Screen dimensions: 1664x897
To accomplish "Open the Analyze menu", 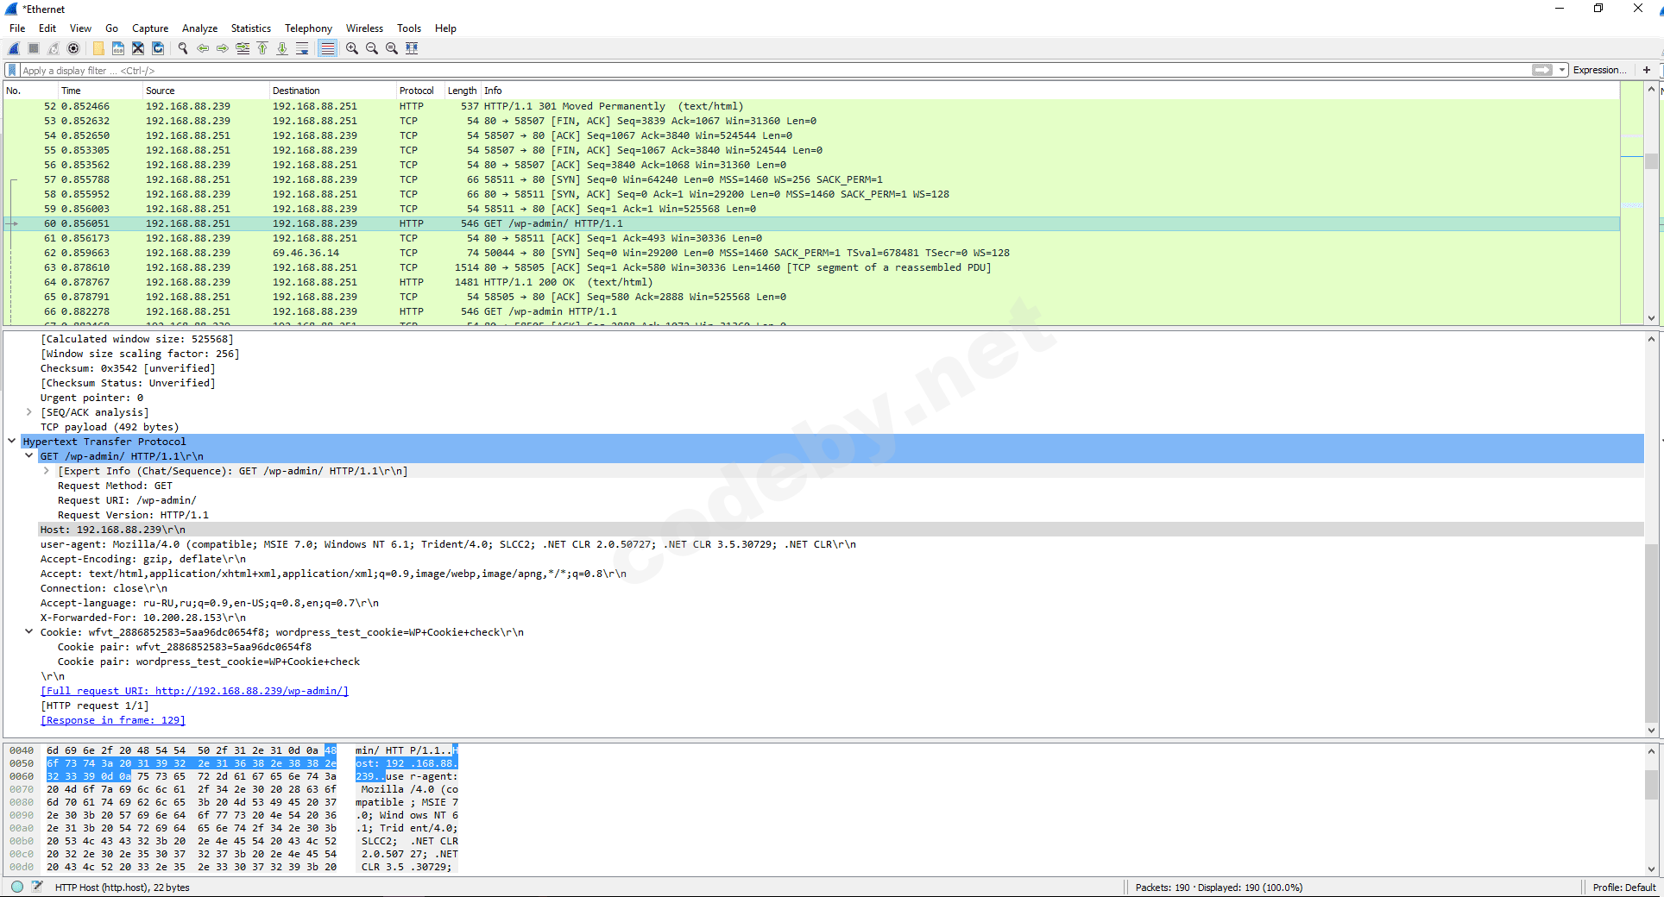I will click(199, 28).
